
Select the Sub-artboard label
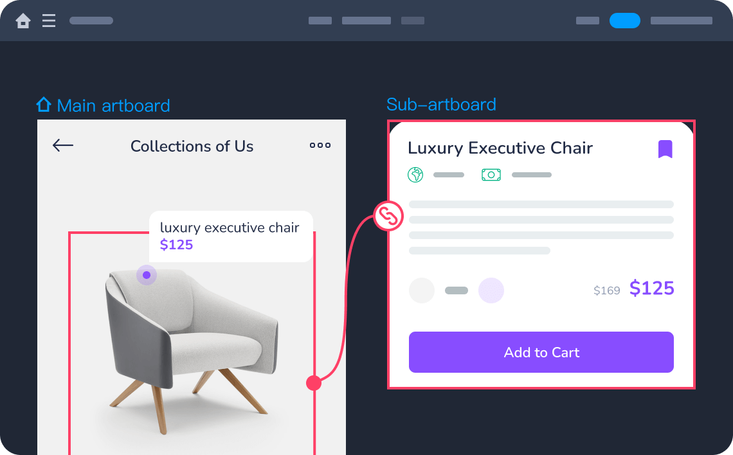tap(441, 105)
